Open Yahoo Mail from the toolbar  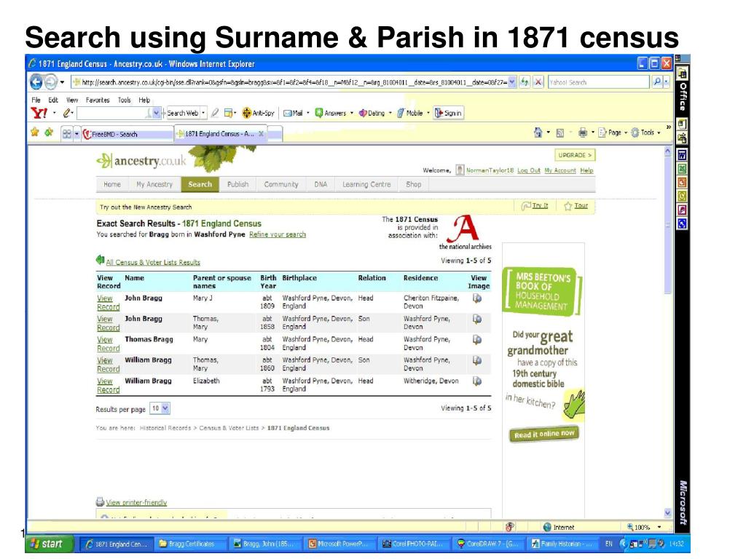click(294, 113)
